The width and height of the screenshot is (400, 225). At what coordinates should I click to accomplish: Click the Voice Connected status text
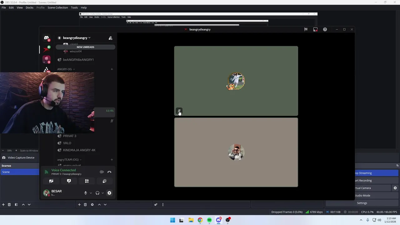click(63, 170)
